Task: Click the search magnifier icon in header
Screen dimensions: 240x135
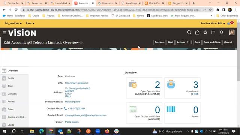Action: point(189,33)
